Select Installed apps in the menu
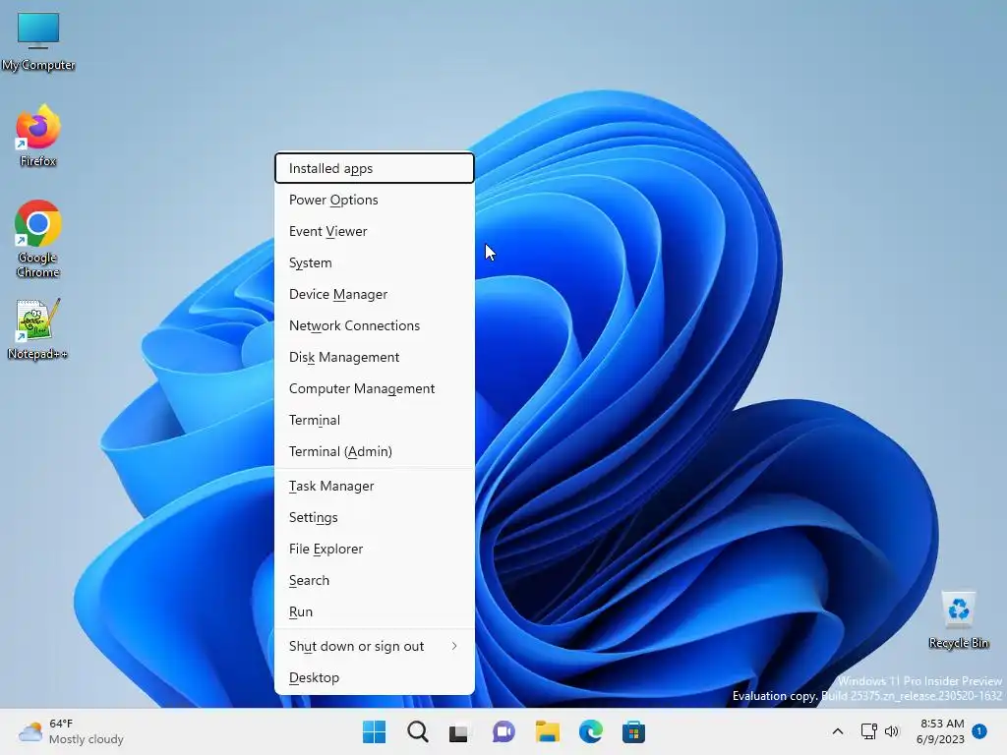The image size is (1007, 755). [x=375, y=168]
